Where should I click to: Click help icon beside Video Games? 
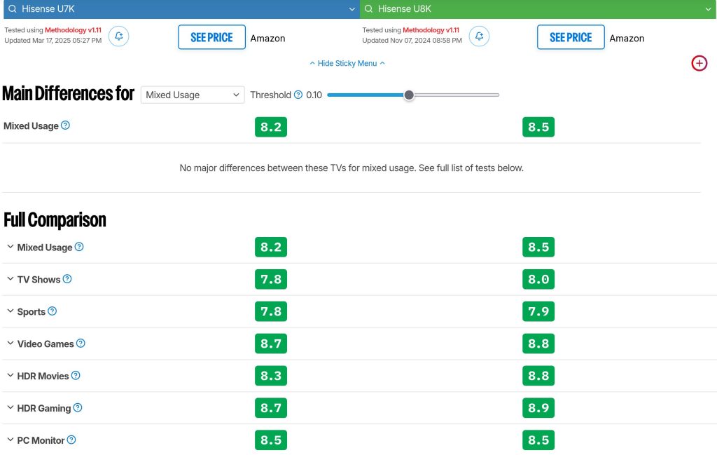pyautogui.click(x=81, y=344)
